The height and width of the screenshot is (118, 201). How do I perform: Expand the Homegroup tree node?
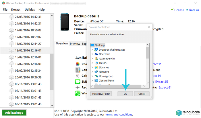92,76
